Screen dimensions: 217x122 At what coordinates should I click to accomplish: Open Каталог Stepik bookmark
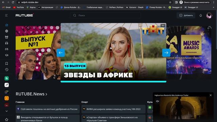[135, 7]
